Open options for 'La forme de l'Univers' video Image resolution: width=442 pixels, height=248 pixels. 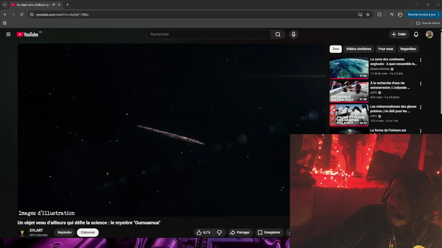(x=420, y=131)
